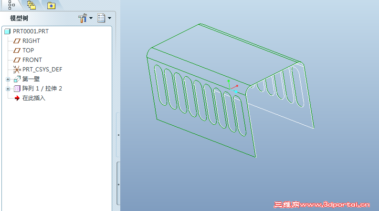The image size is (379, 211).
Task: Select the TOP datum plane
Action: click(28, 50)
